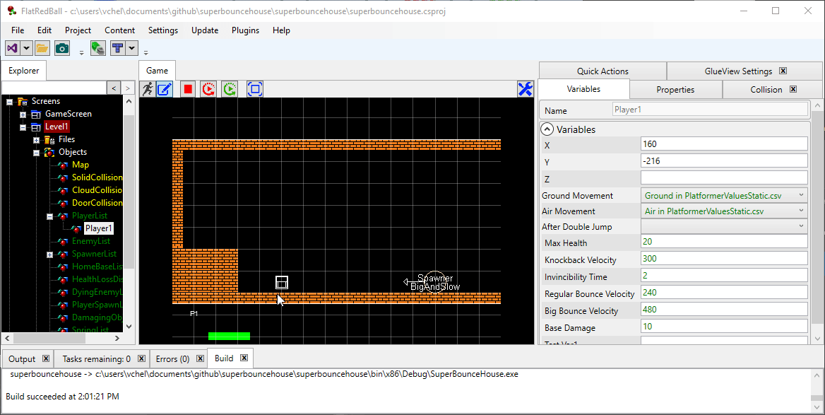The height and width of the screenshot is (415, 825).
Task: Collapse the PlayerList tree node
Action: pyautogui.click(x=50, y=216)
